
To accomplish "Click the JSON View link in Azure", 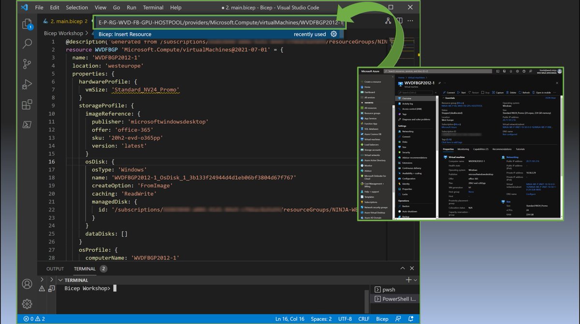I will point(551,98).
